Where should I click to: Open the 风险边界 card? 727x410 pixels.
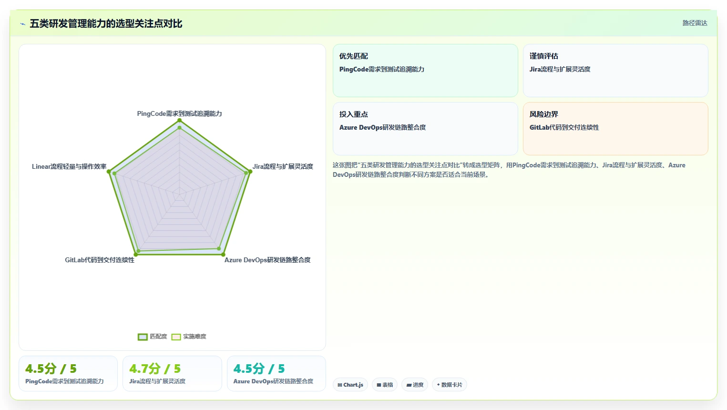click(615, 129)
